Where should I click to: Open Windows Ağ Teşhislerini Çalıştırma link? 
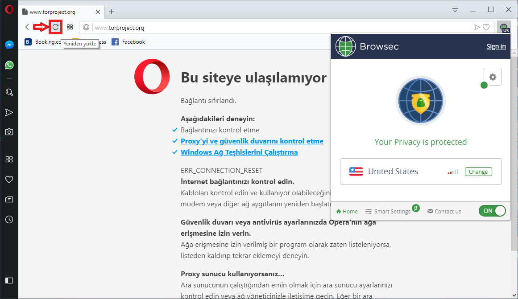(239, 152)
